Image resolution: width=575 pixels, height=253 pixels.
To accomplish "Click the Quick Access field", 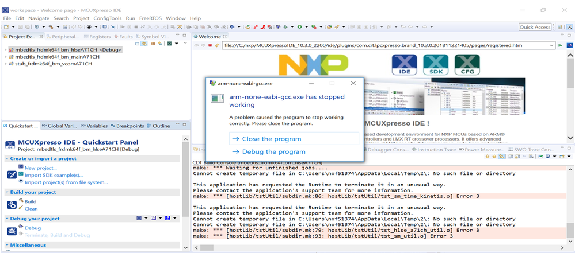I will [535, 27].
